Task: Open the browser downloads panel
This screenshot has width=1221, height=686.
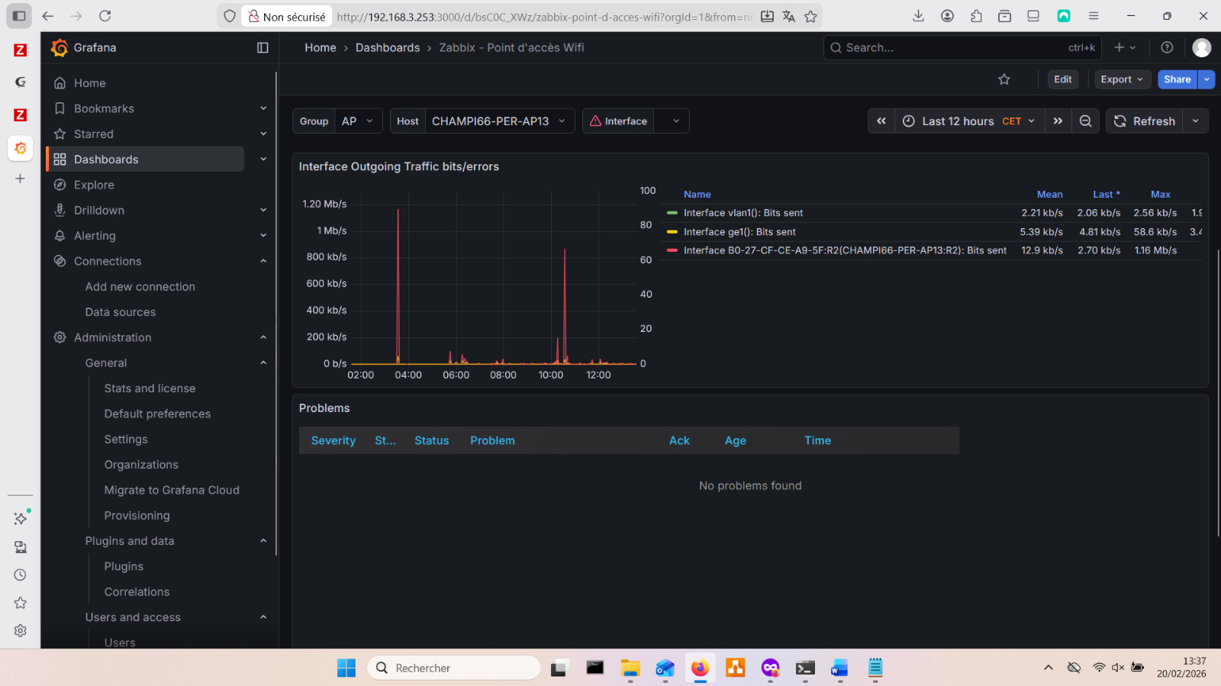Action: click(919, 16)
